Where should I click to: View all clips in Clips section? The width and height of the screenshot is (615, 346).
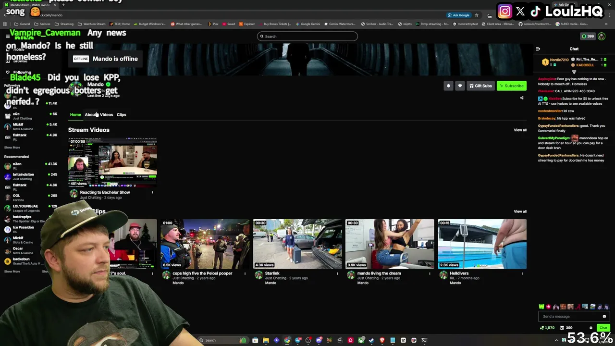click(x=520, y=211)
